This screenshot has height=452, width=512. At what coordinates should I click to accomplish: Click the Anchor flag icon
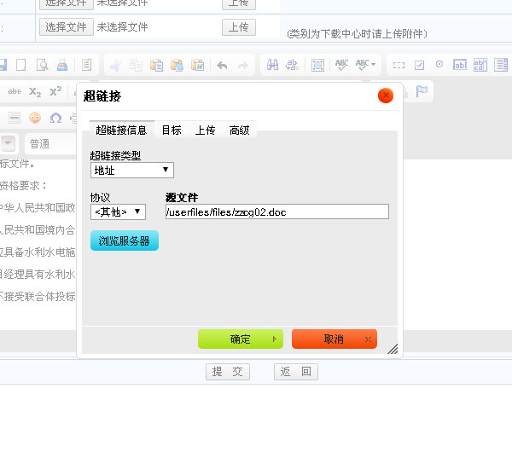pos(422,91)
